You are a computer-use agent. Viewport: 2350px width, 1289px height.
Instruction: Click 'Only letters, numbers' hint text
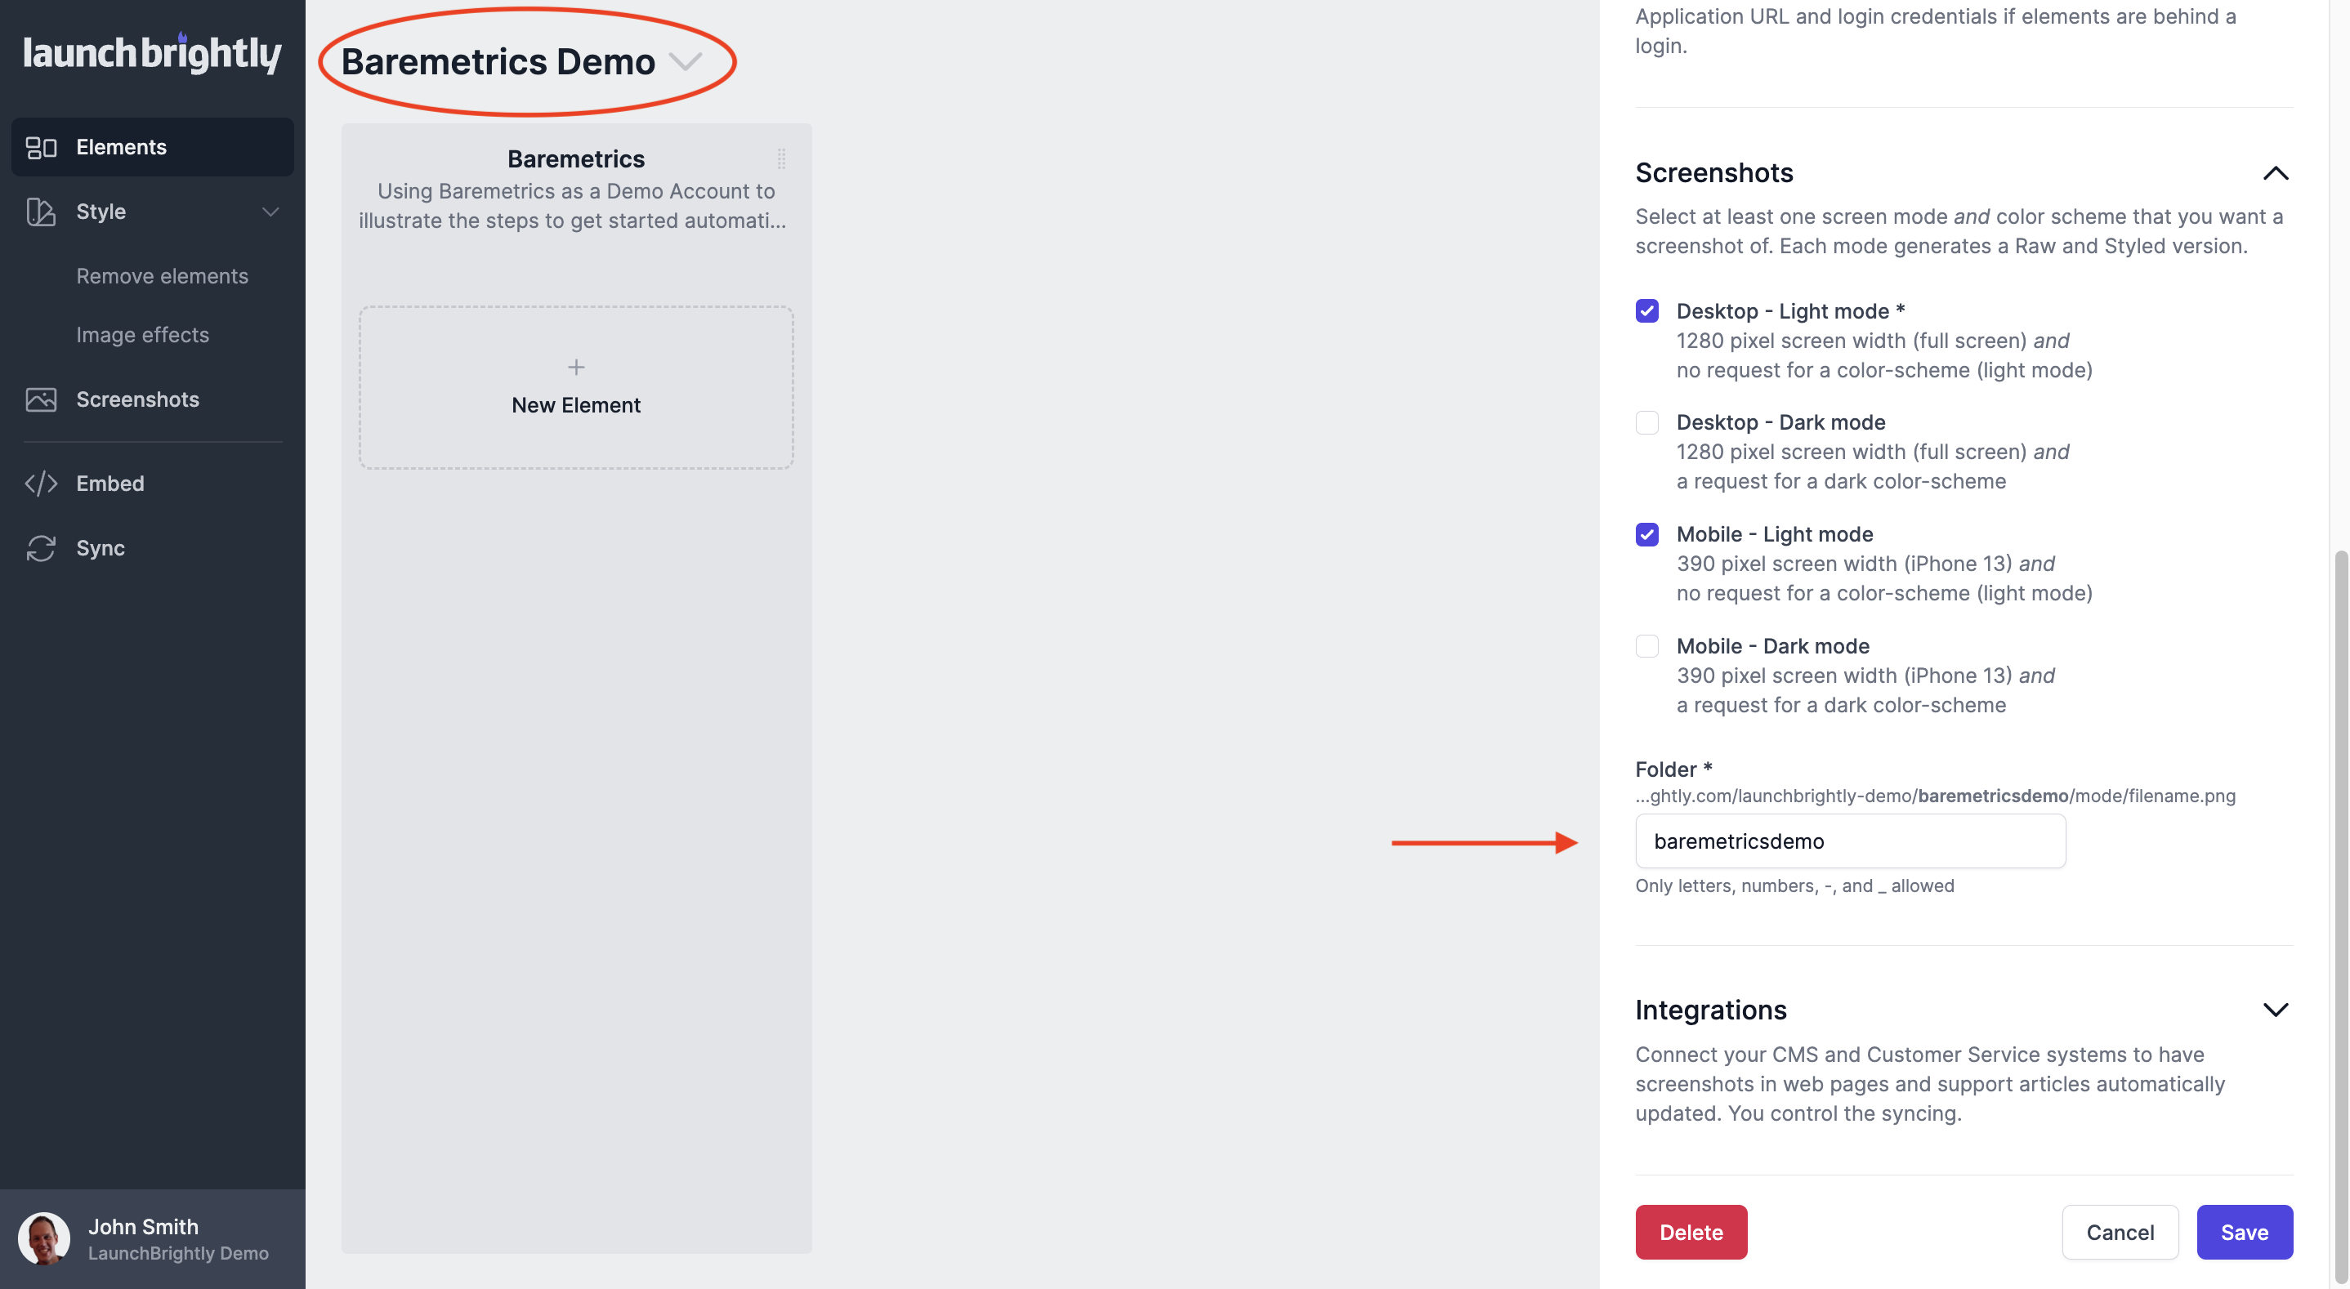[x=1794, y=885]
